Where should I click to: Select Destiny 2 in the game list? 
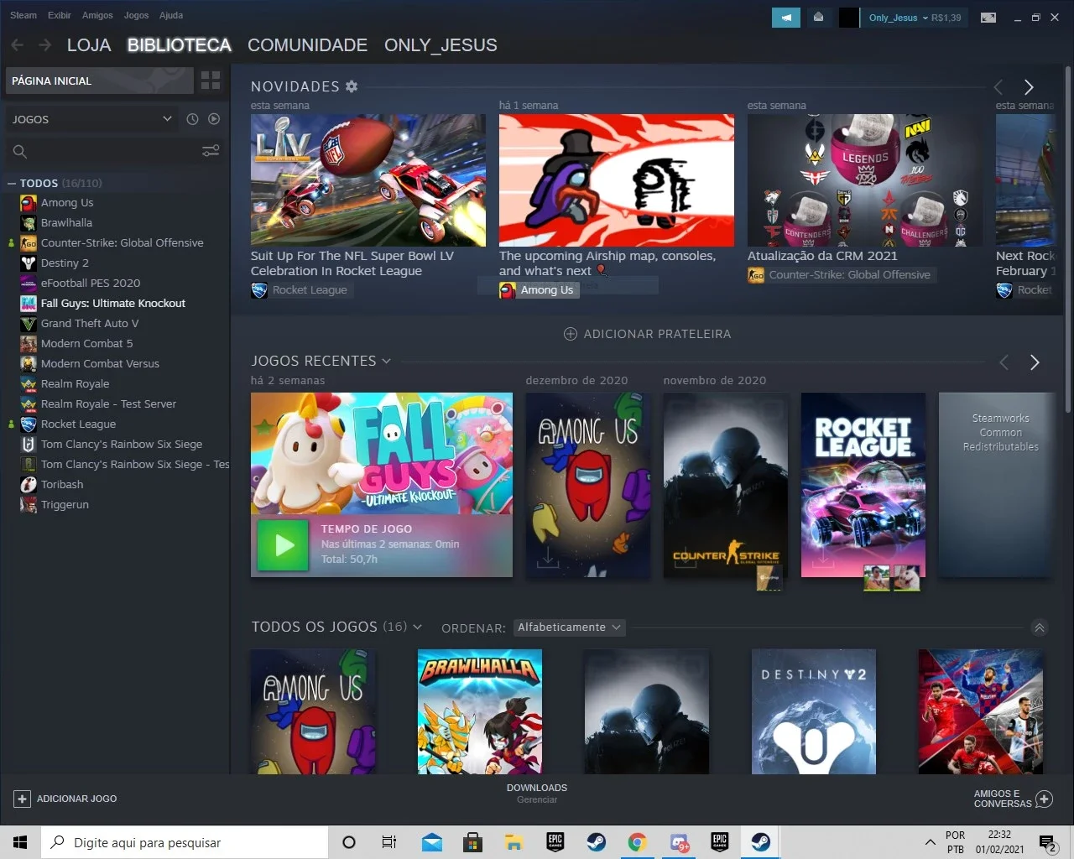(x=65, y=263)
